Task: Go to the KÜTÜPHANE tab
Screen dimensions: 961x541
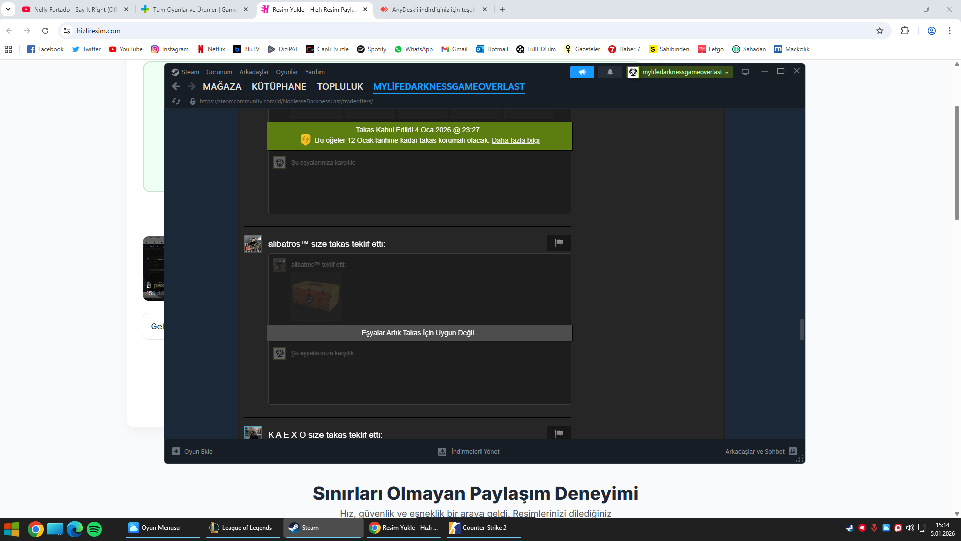Action: [x=279, y=87]
